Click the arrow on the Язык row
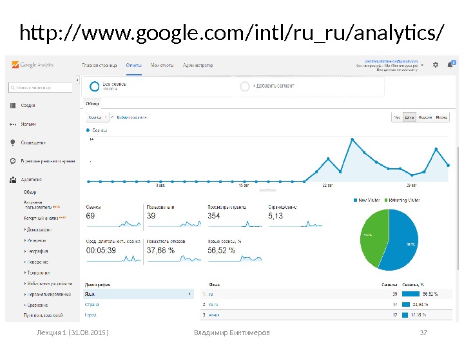The height and width of the screenshot is (348, 464). [189, 294]
